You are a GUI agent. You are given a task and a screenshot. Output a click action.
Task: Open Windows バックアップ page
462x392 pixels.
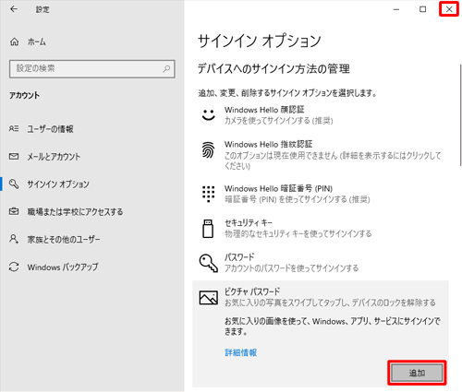pos(63,267)
